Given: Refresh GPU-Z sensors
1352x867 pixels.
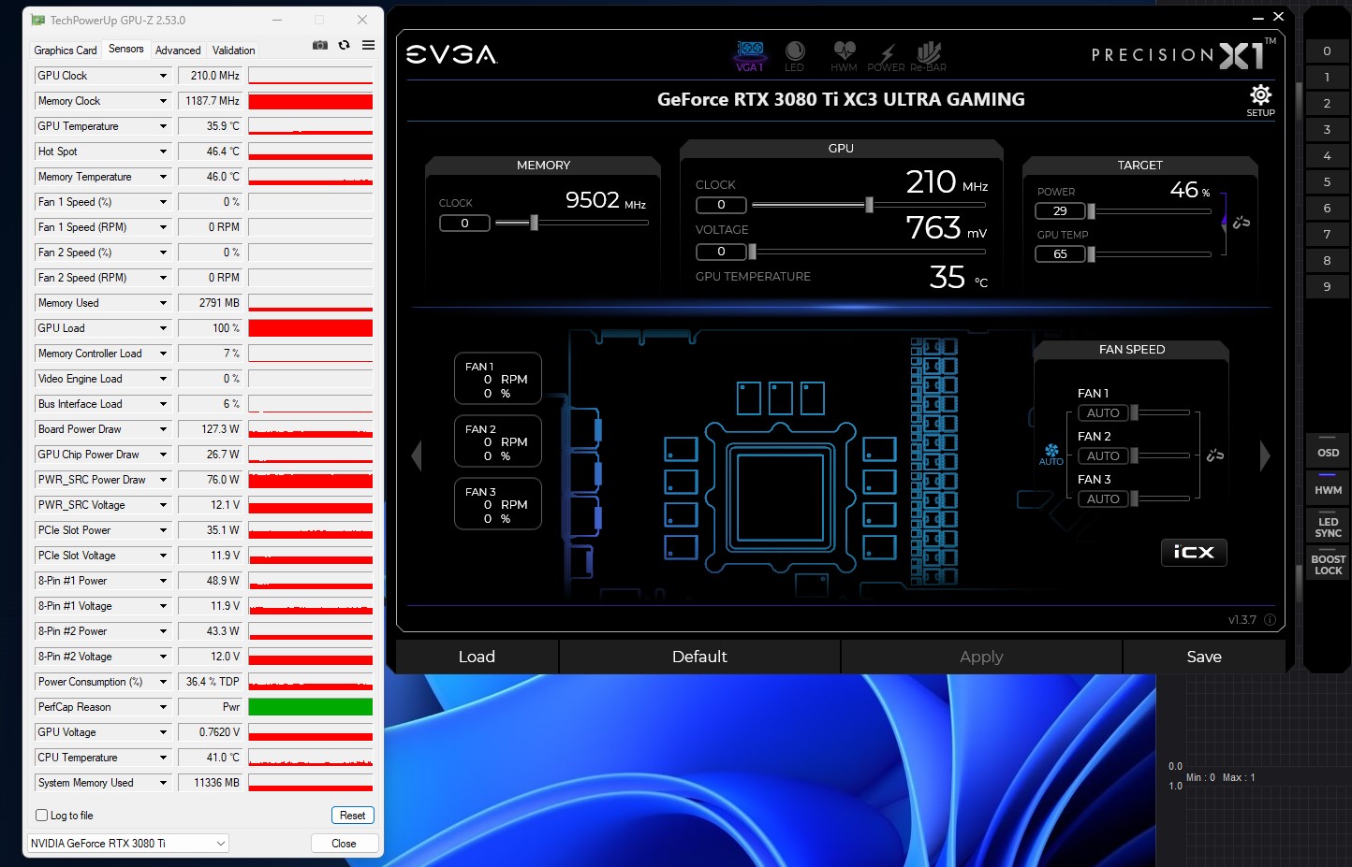Looking at the screenshot, I should (x=345, y=45).
